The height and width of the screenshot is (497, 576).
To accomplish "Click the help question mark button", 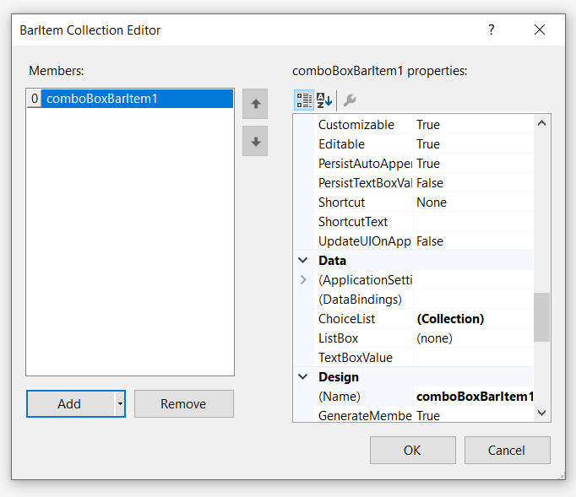I will 492,30.
